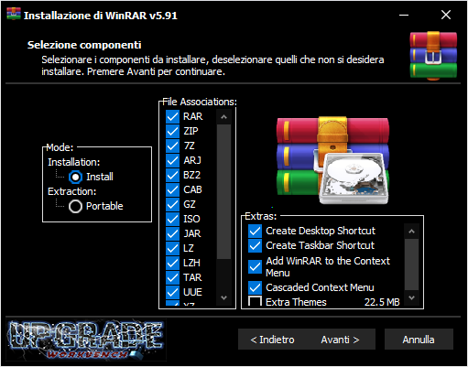The image size is (468, 367).
Task: Click the Extras list scrollbar thumb
Action: pos(411,264)
